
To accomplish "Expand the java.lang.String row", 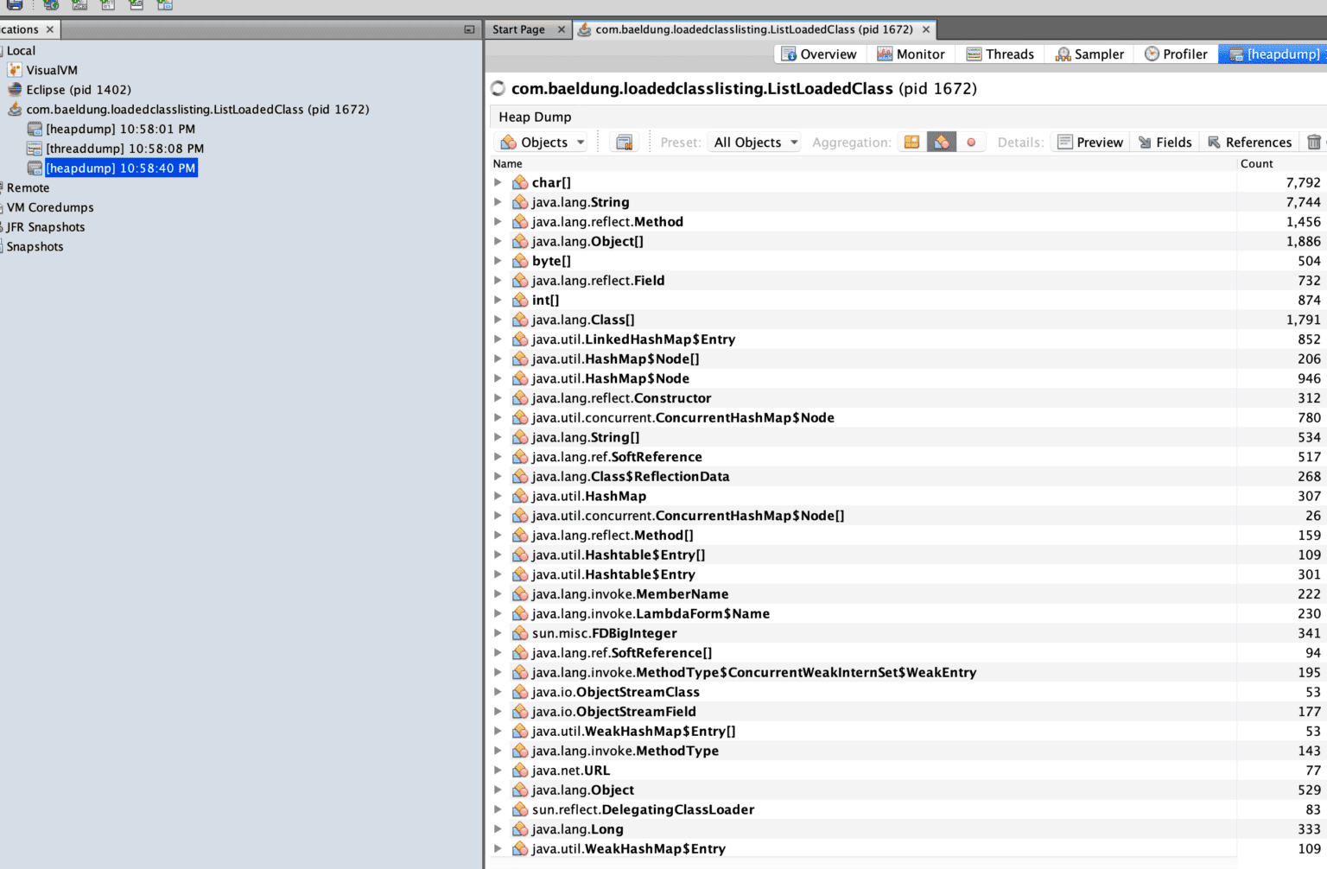I will (x=498, y=201).
